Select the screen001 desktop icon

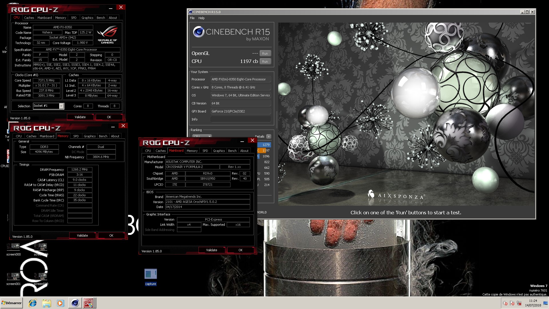(x=13, y=279)
